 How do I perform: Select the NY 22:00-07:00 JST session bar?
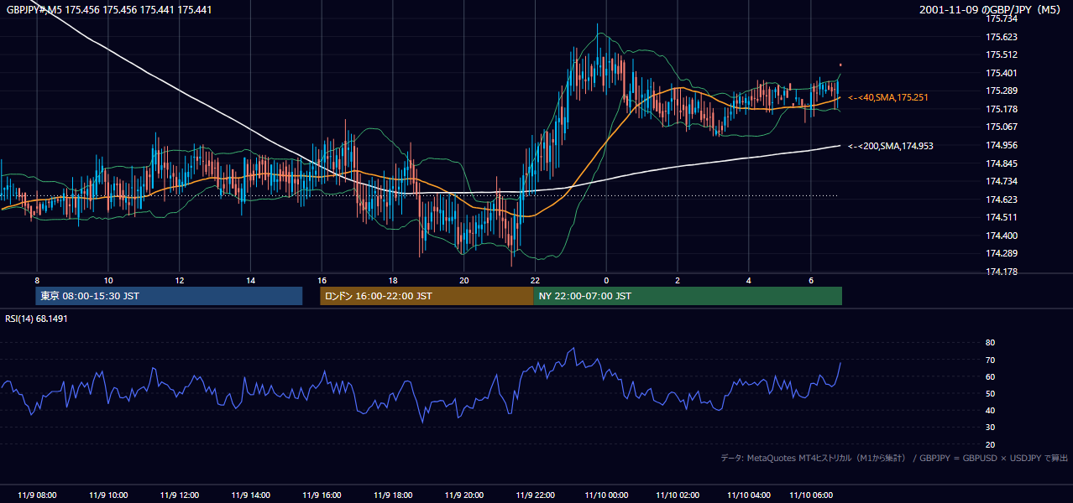688,296
